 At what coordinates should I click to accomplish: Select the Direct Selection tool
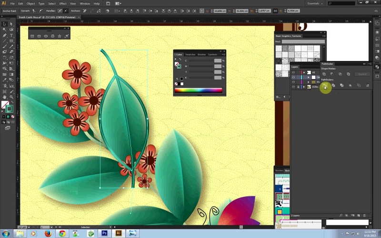(x=11, y=24)
